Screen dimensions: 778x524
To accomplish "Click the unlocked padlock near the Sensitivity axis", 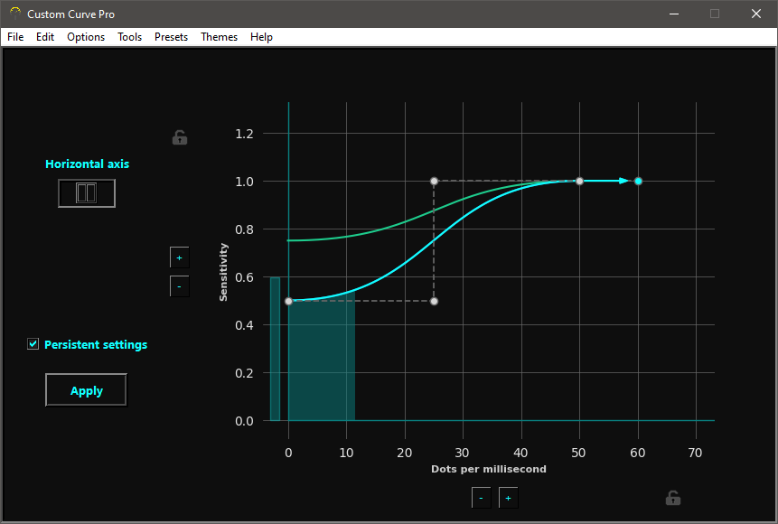I will (x=179, y=137).
